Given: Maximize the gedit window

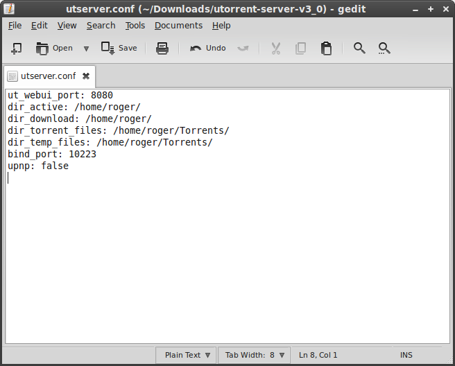Looking at the screenshot, I should tap(431, 9).
